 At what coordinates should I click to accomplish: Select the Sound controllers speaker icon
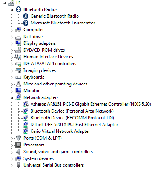click(x=18, y=152)
